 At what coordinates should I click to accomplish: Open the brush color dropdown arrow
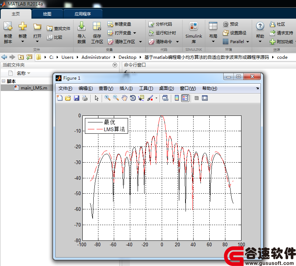(156, 98)
